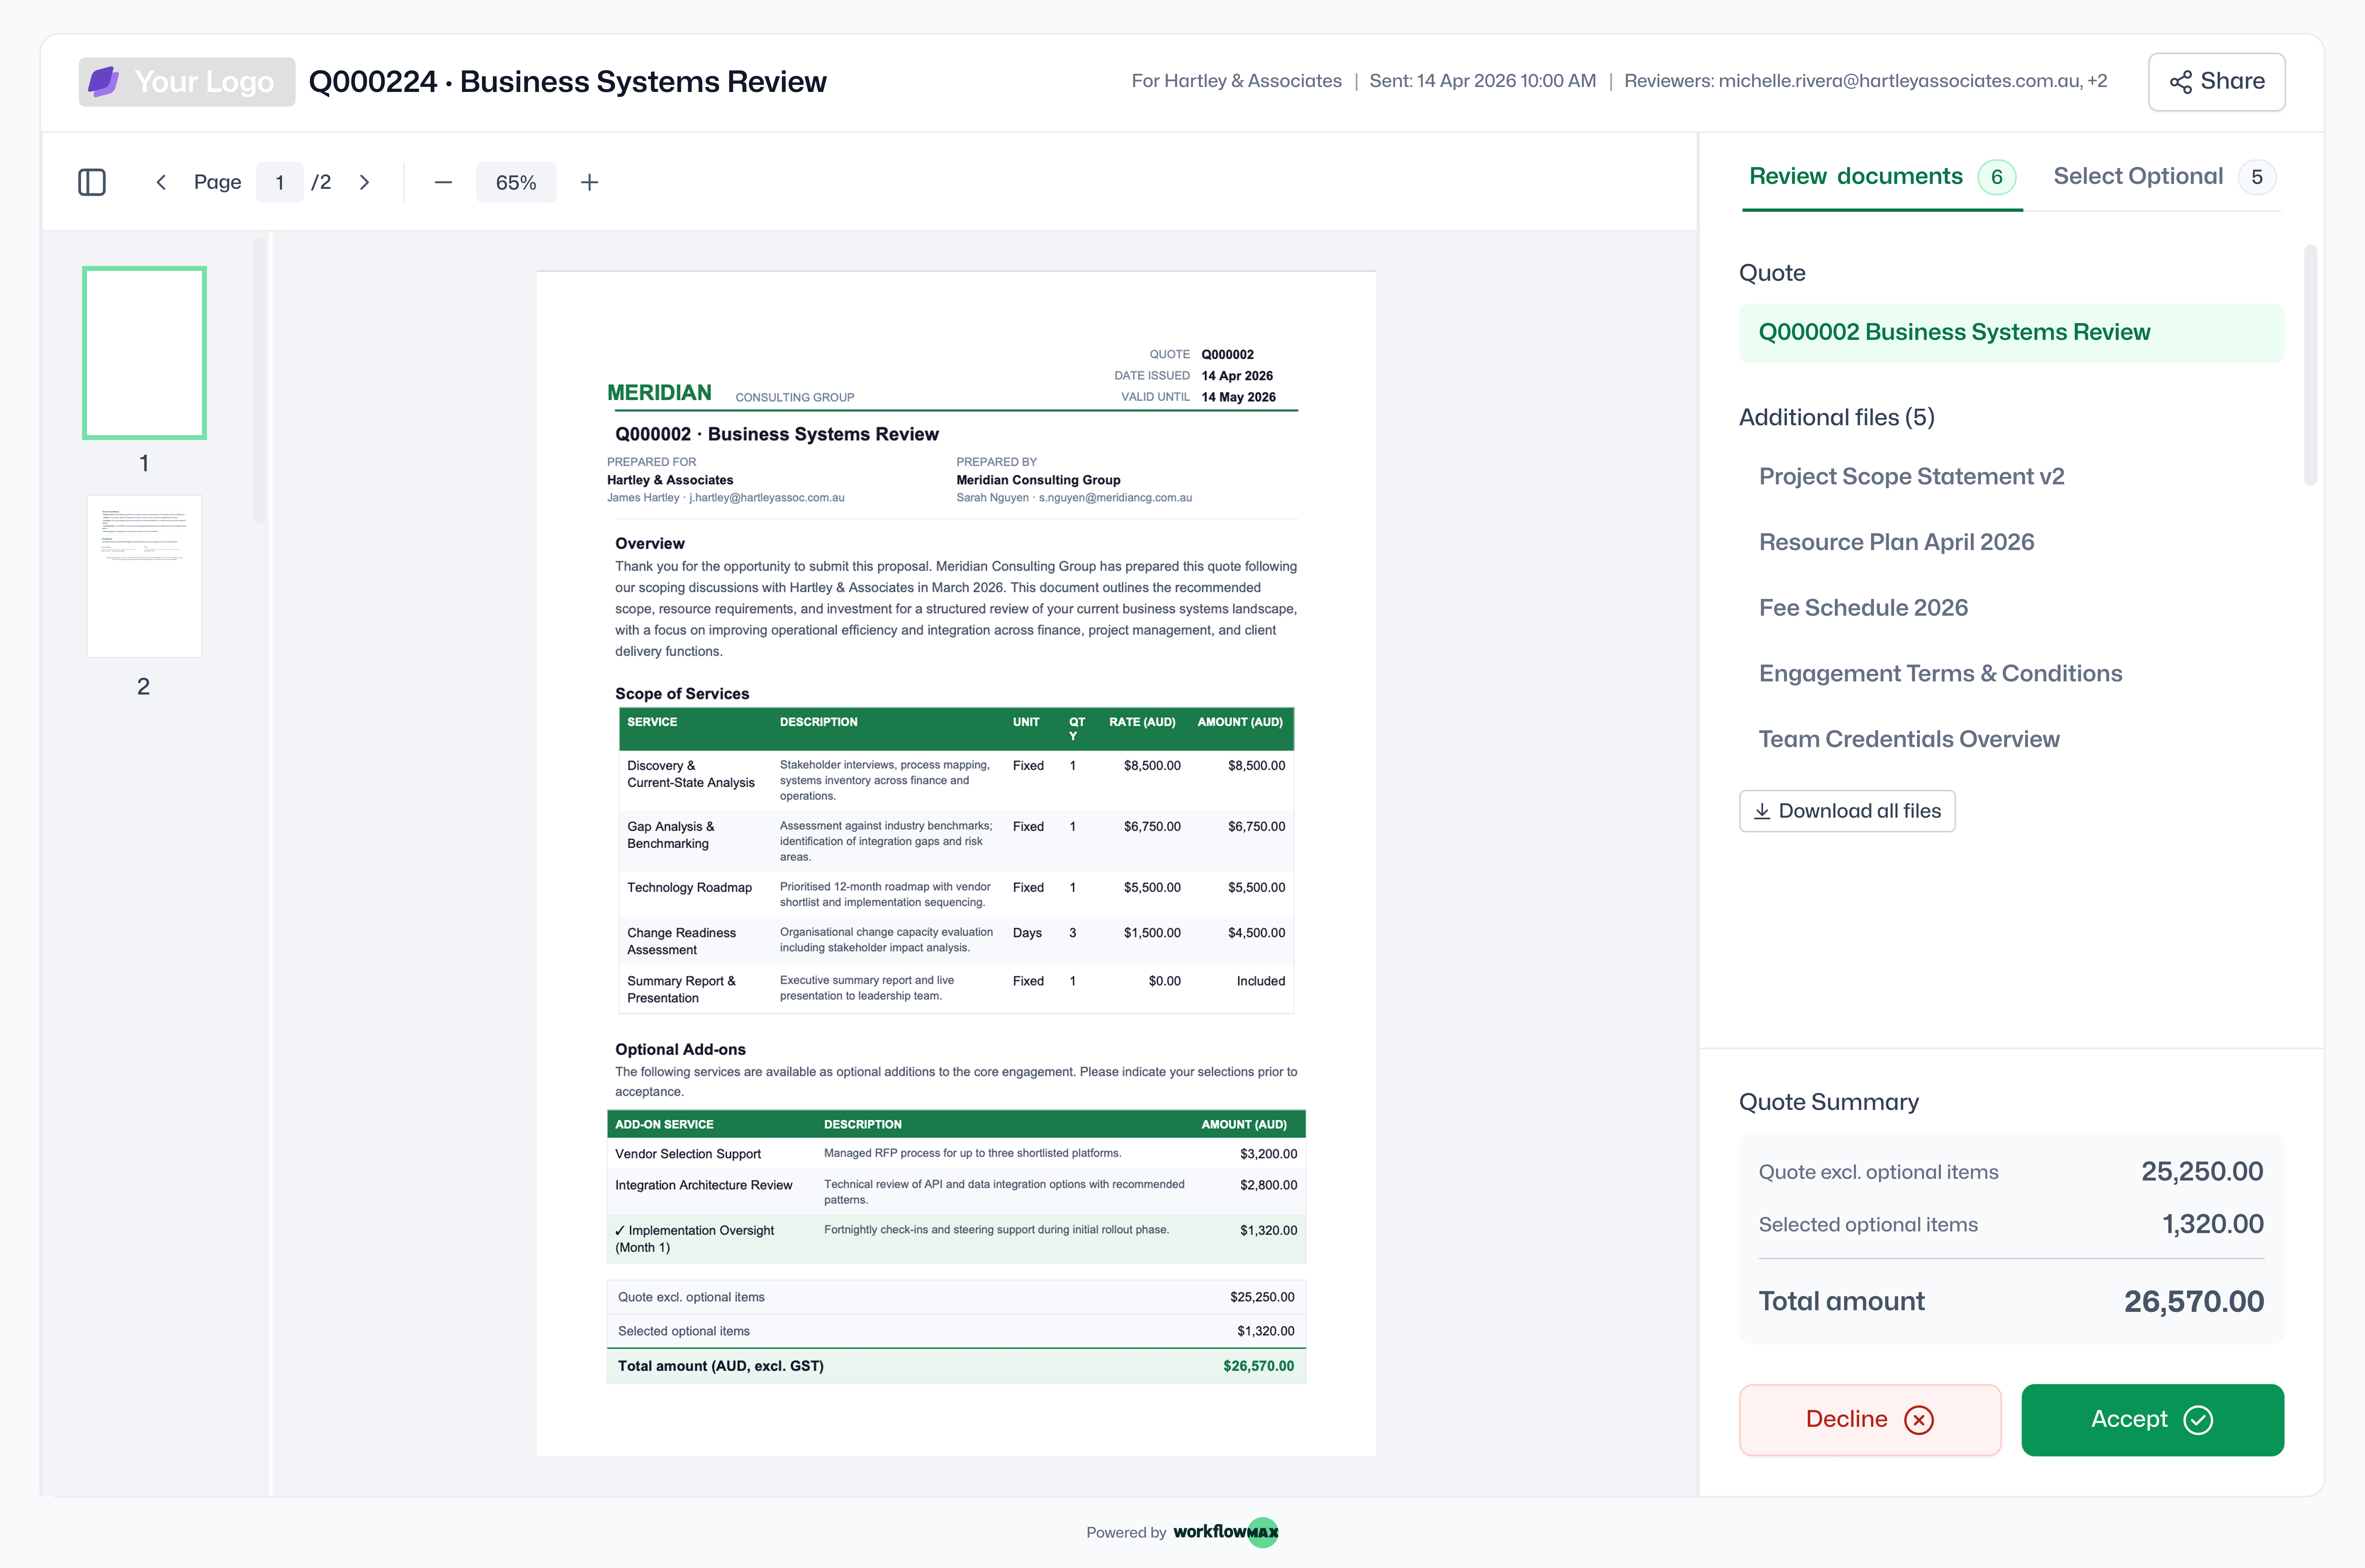The width and height of the screenshot is (2365, 1568).
Task: Go to the previous page arrow
Action: coord(161,182)
